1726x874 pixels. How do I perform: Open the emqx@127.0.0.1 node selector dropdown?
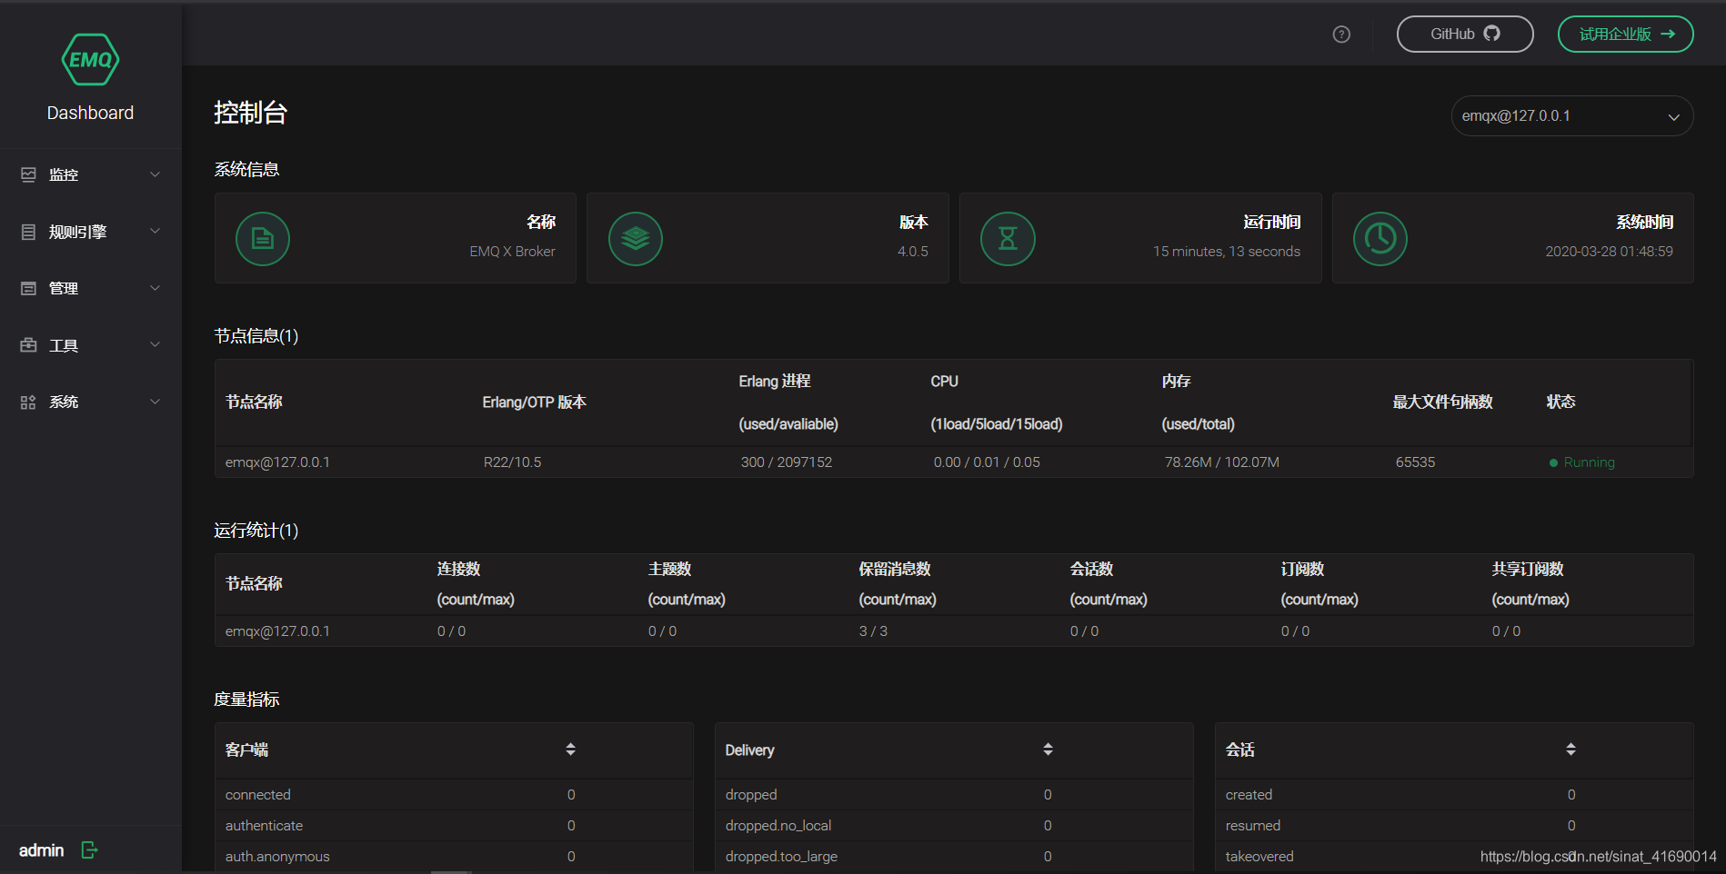pyautogui.click(x=1572, y=116)
